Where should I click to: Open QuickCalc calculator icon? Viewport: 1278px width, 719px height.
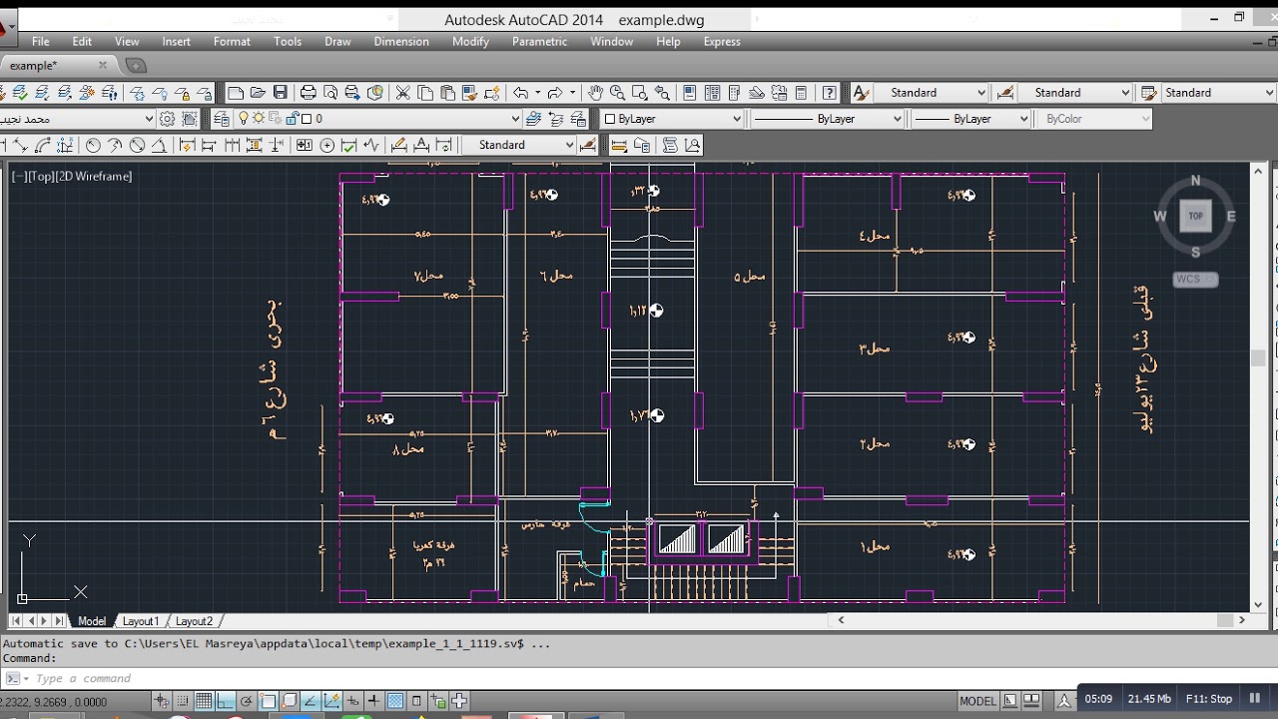(801, 93)
